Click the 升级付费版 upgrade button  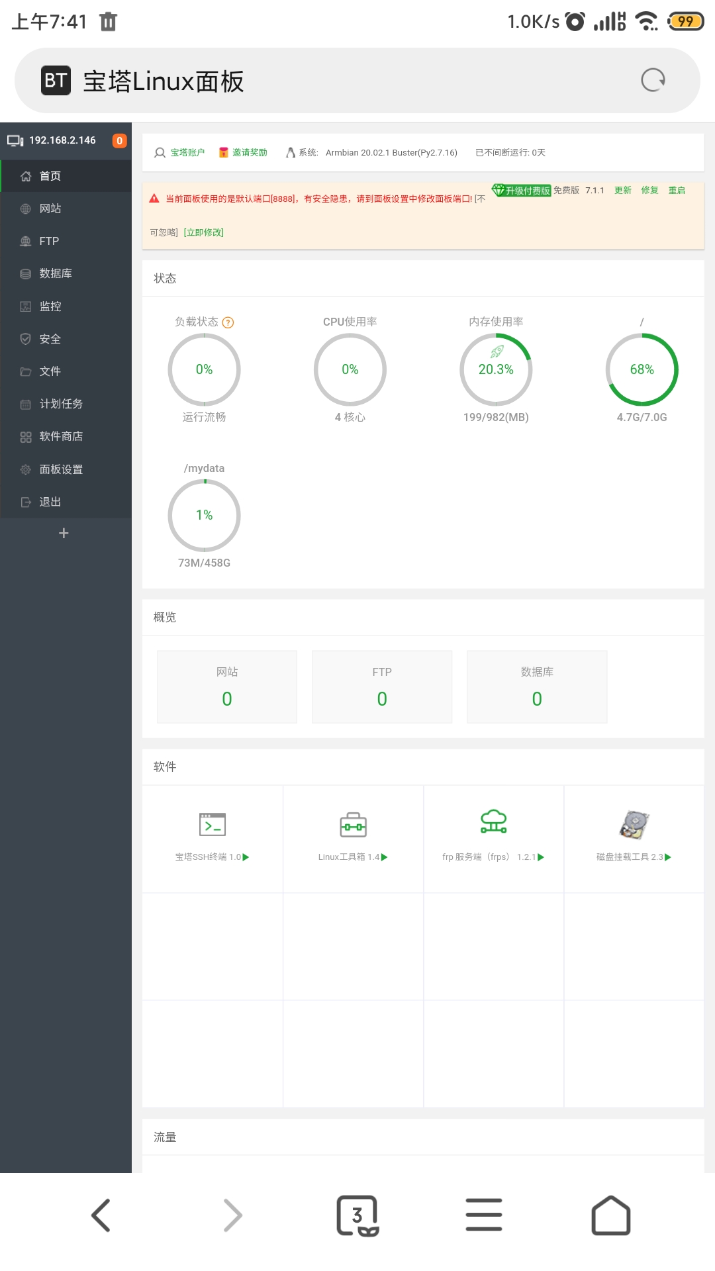(522, 191)
